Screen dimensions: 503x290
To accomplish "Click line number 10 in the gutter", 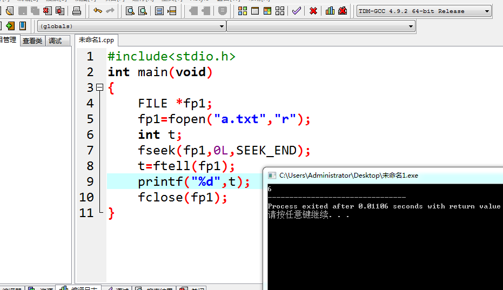I will 86,197.
